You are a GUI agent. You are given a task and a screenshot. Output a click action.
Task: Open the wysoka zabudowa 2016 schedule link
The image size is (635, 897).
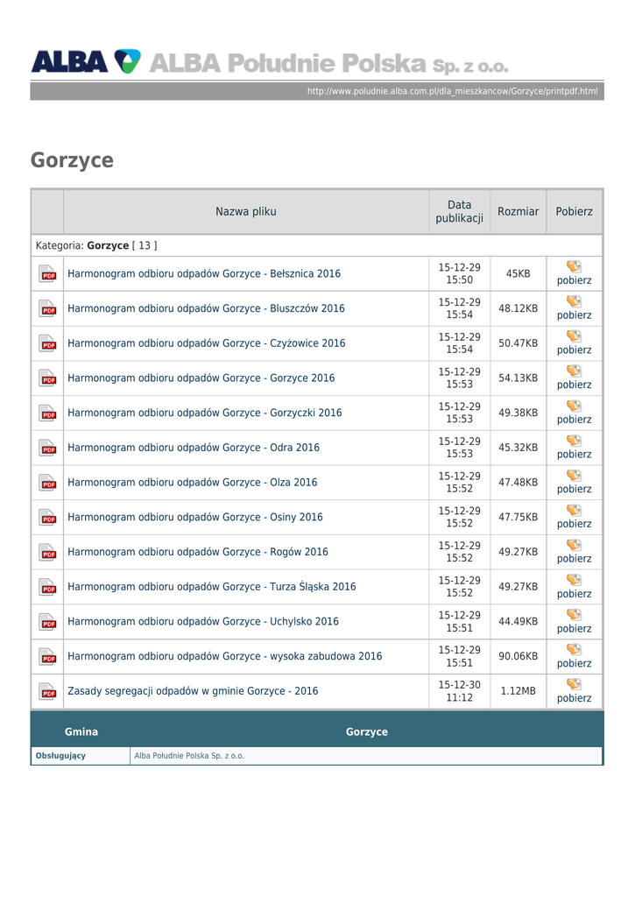(x=224, y=656)
